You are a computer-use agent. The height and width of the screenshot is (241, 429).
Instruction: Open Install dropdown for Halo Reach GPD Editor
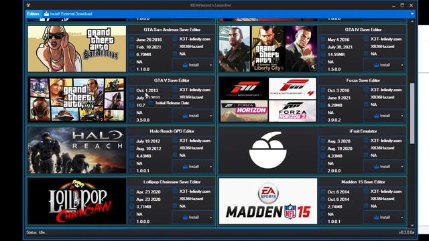coord(210,167)
